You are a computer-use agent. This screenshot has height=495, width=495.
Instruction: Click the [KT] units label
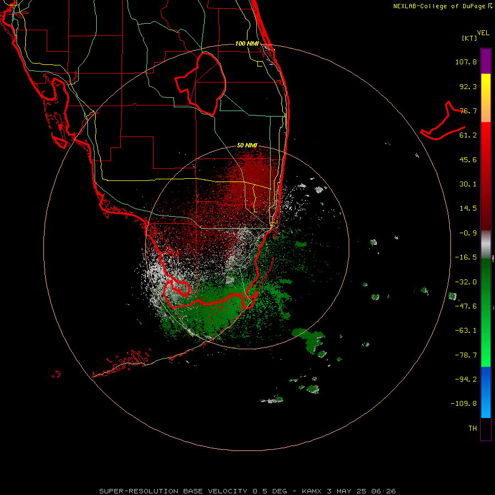pos(470,38)
